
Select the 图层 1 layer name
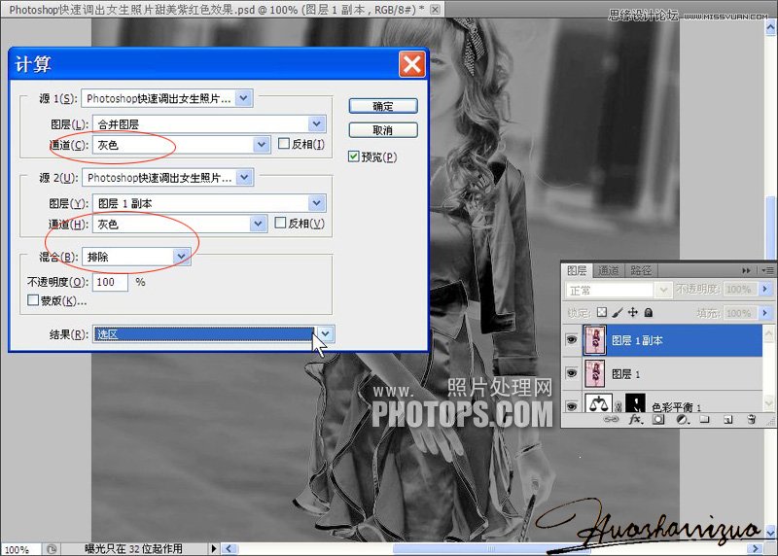coord(625,374)
